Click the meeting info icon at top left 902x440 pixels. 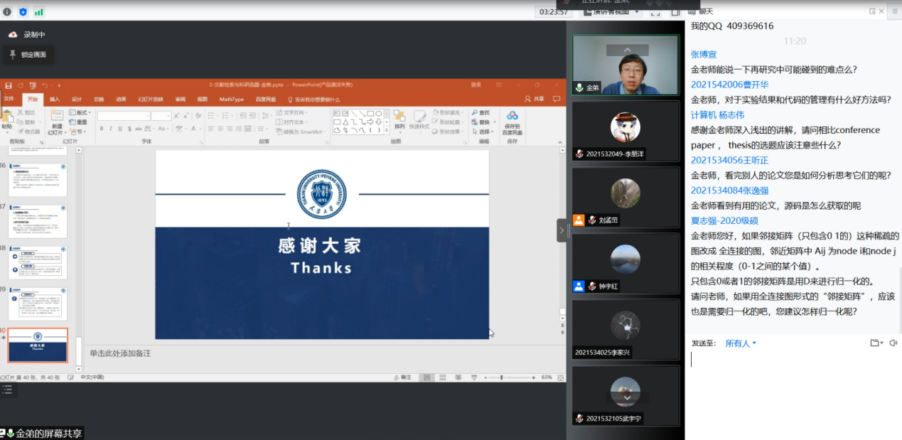[7, 12]
